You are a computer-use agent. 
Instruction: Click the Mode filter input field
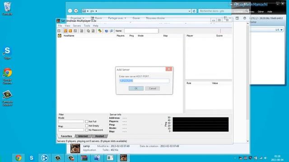click(x=71, y=121)
